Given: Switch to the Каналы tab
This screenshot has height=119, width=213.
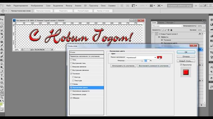Looking at the screenshot, I should pos(161,23).
